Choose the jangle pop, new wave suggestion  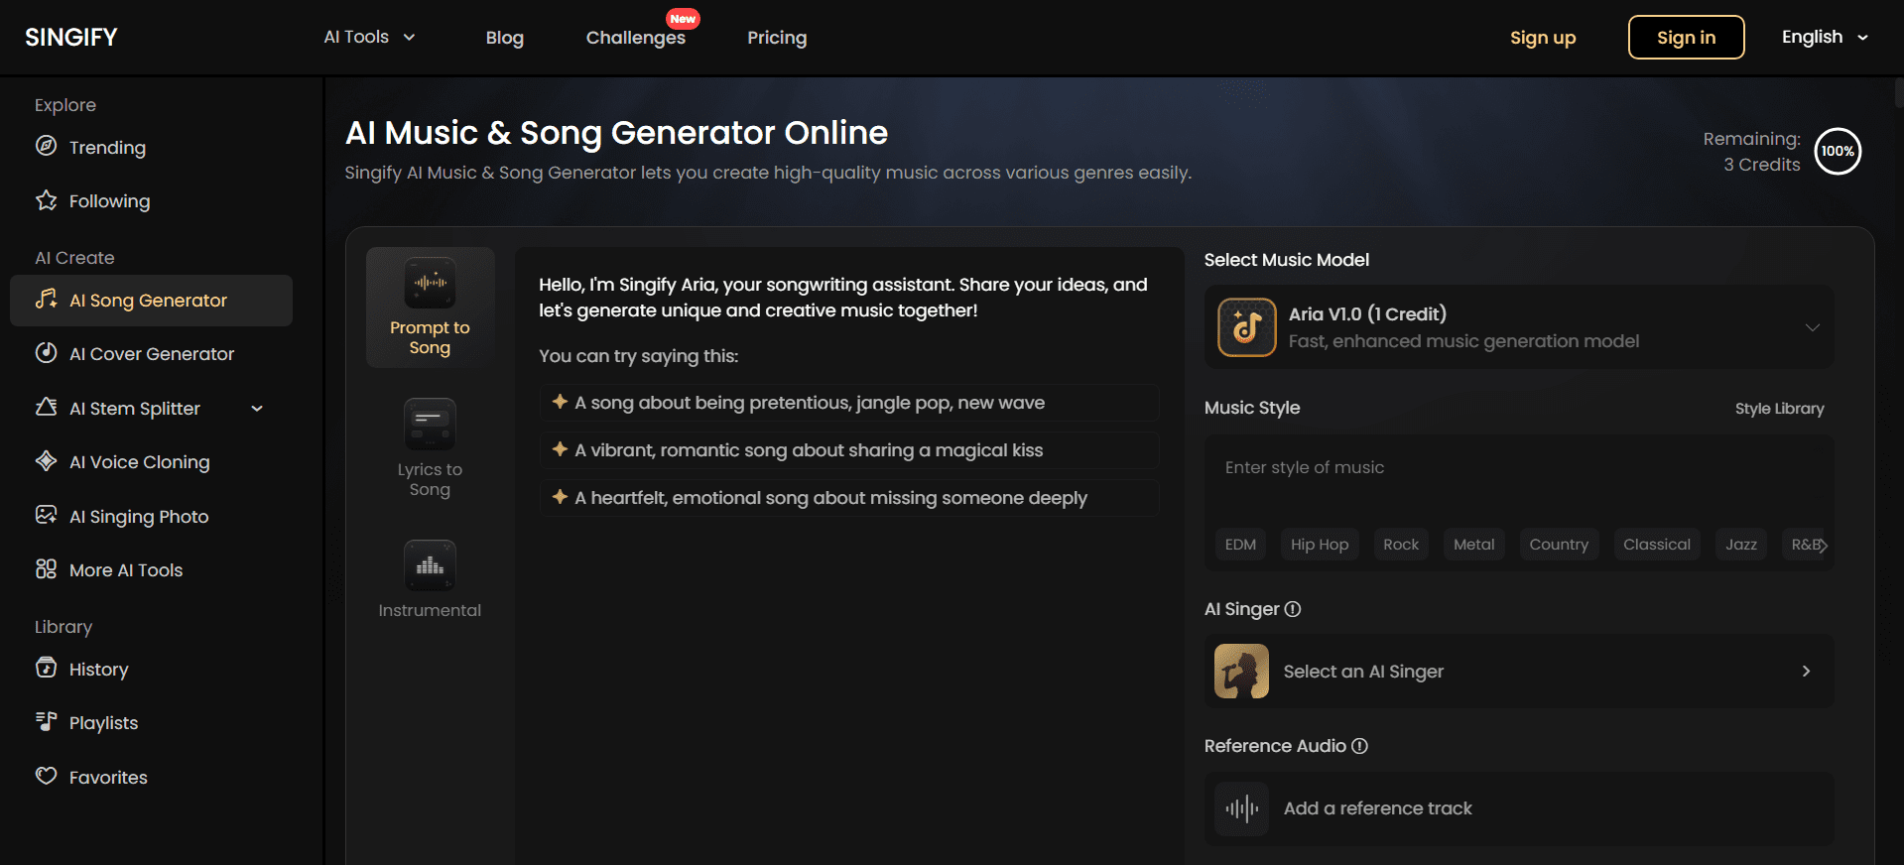849,403
